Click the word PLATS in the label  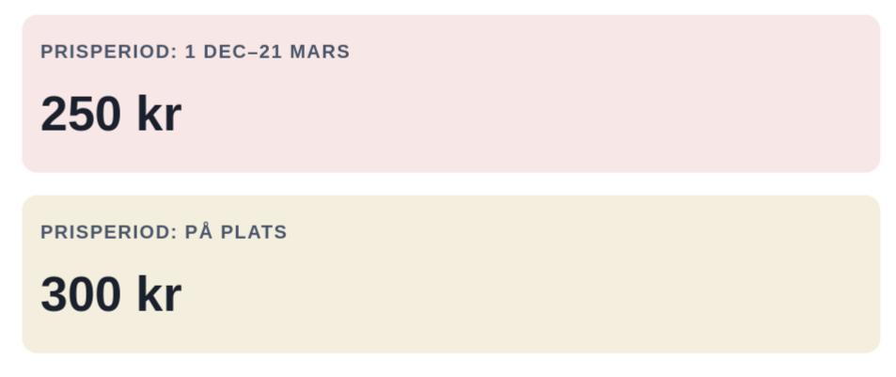[254, 232]
